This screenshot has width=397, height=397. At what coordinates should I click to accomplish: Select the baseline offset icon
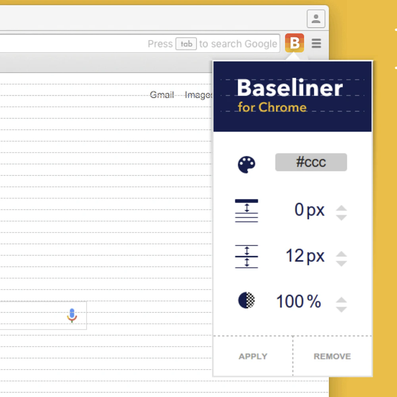[247, 210]
